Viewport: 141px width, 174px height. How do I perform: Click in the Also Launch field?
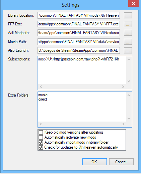click(79, 50)
